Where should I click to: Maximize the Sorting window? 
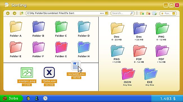click(x=171, y=5)
